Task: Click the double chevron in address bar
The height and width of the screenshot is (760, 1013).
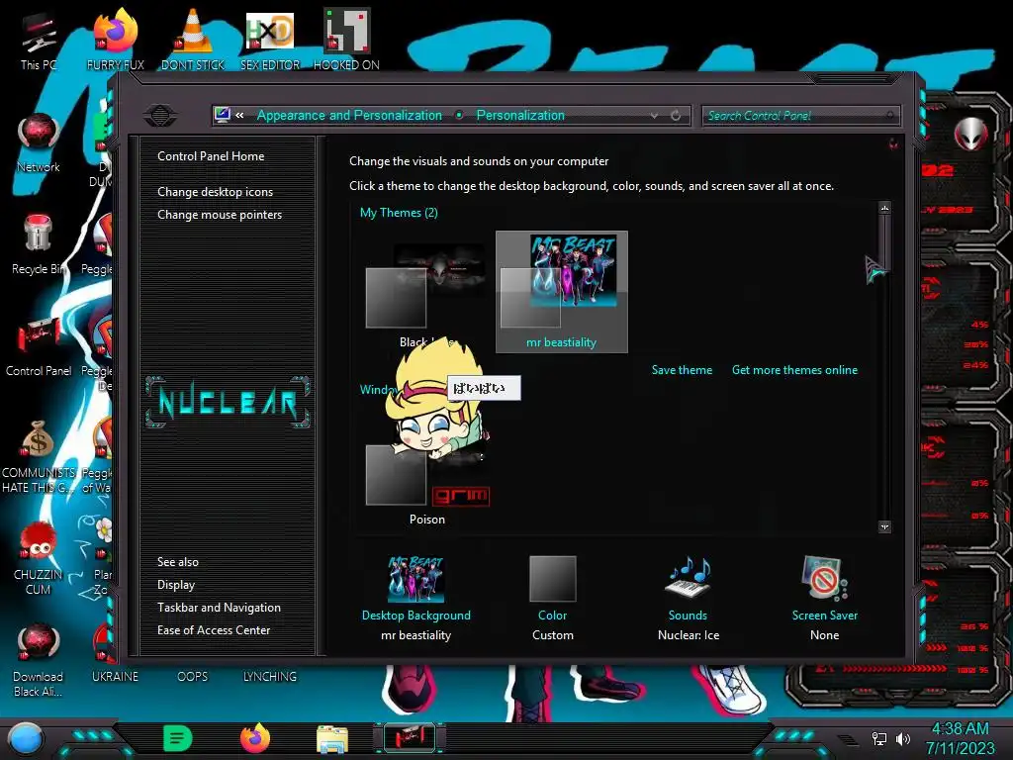Action: point(239,115)
